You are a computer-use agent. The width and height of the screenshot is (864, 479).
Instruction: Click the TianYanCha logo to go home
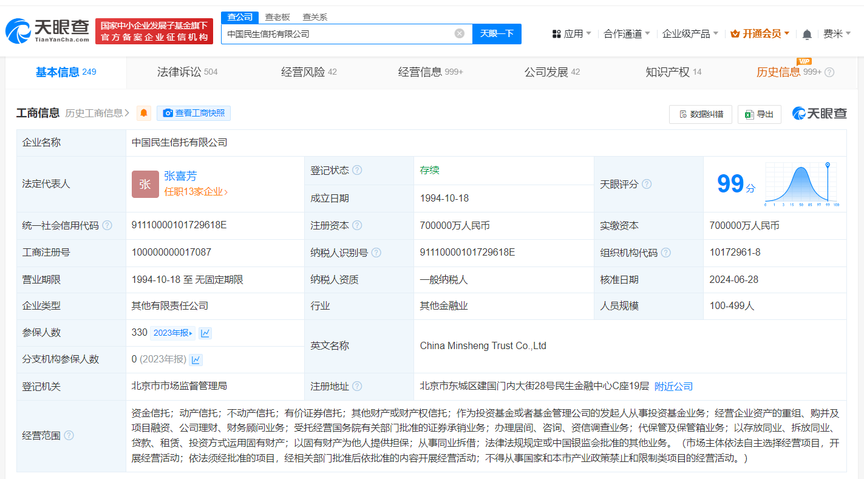(47, 31)
